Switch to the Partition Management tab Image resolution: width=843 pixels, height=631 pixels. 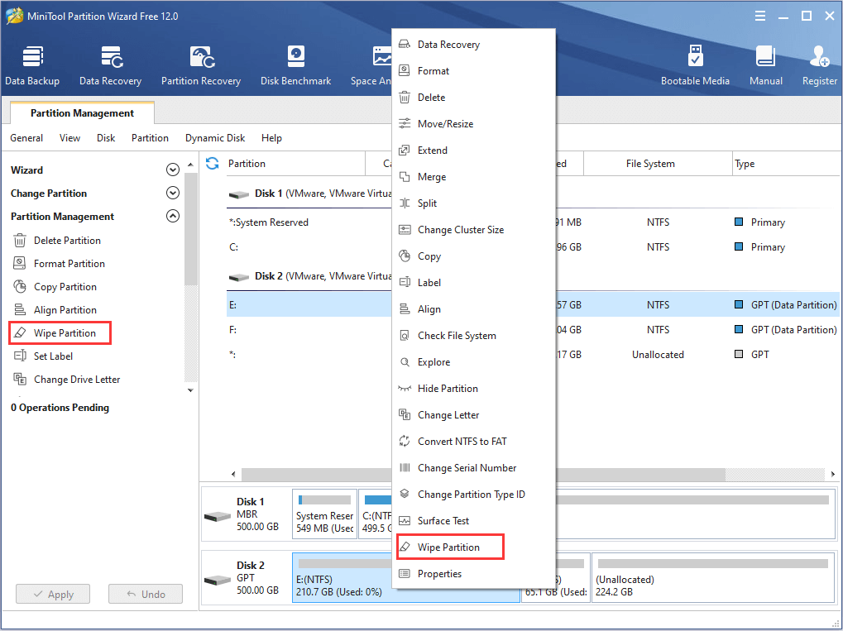coord(82,112)
